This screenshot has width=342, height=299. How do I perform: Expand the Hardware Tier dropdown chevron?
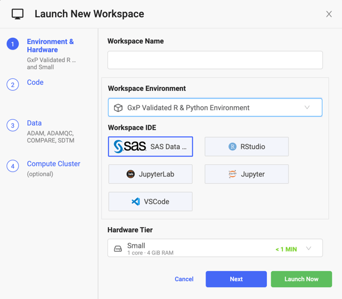[x=309, y=248]
